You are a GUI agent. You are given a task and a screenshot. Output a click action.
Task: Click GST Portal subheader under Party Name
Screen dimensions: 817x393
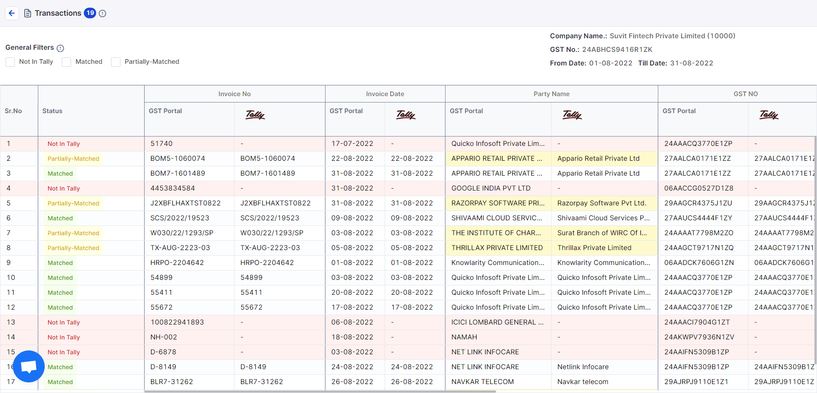tap(466, 111)
